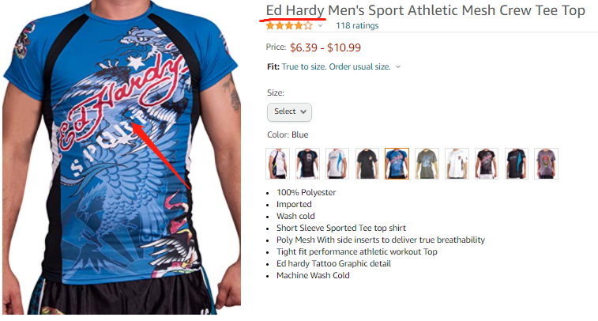This screenshot has width=598, height=321.
Task: Click the empty fifth rating star
Action: 308,26
